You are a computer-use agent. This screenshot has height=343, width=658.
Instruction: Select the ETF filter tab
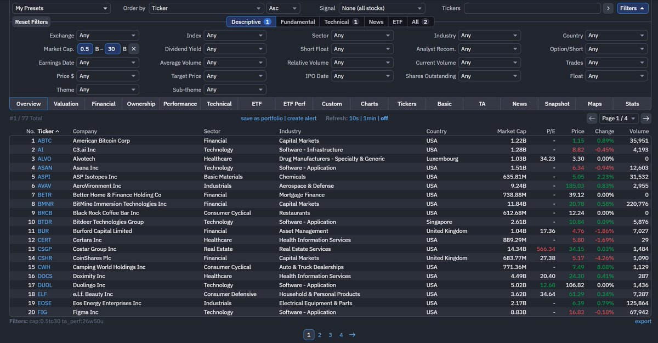point(397,22)
